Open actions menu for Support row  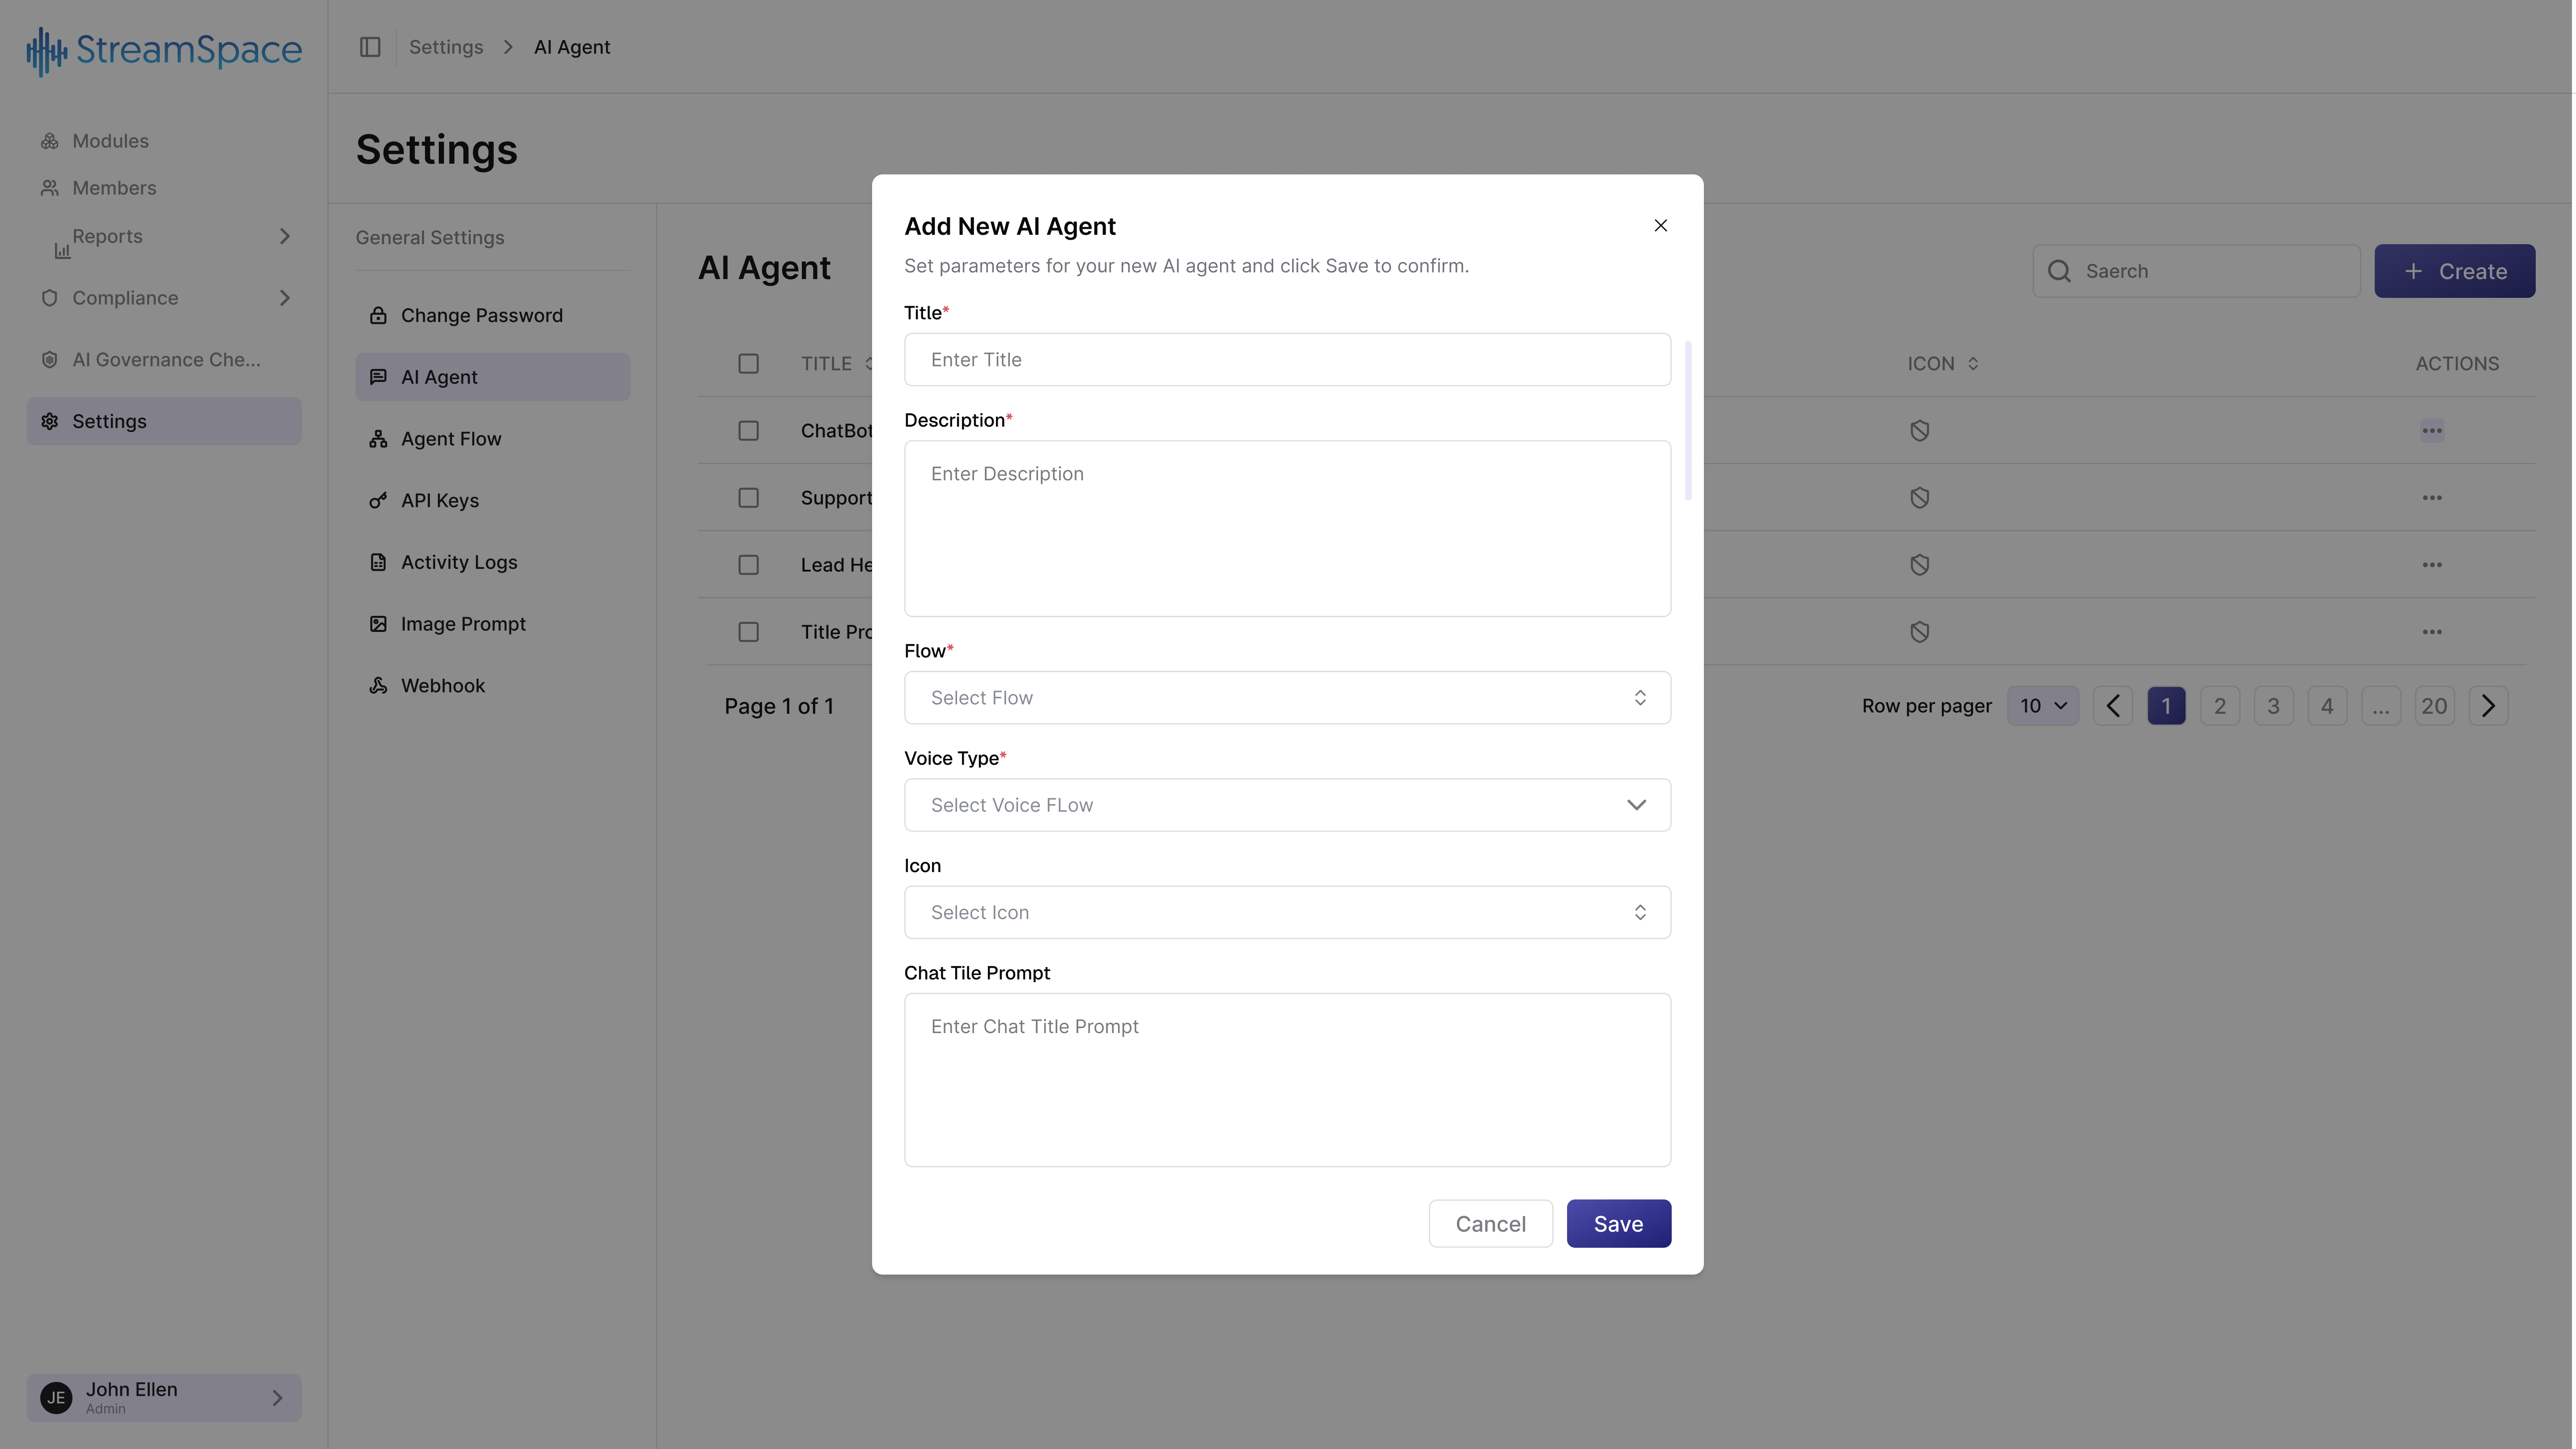pyautogui.click(x=2432, y=498)
